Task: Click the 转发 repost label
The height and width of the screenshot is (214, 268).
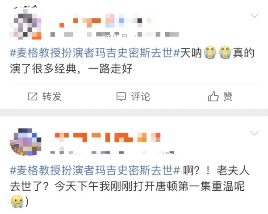Action: [52, 96]
